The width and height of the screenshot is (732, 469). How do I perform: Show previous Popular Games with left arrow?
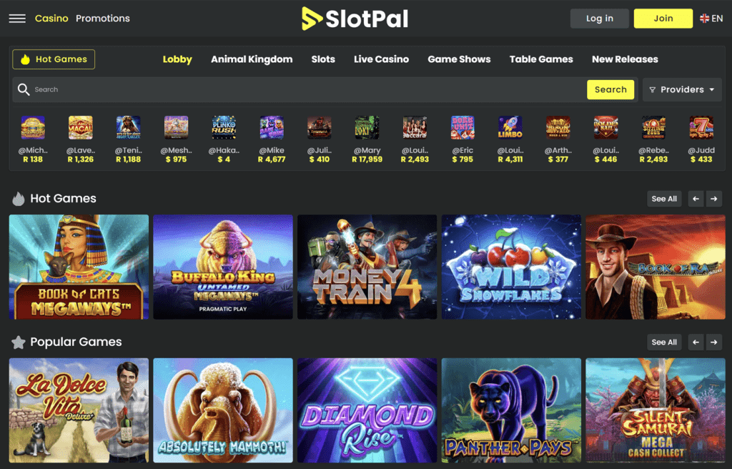tap(696, 342)
